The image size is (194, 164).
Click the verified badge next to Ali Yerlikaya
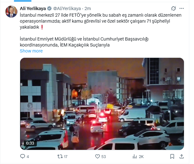click(49, 8)
